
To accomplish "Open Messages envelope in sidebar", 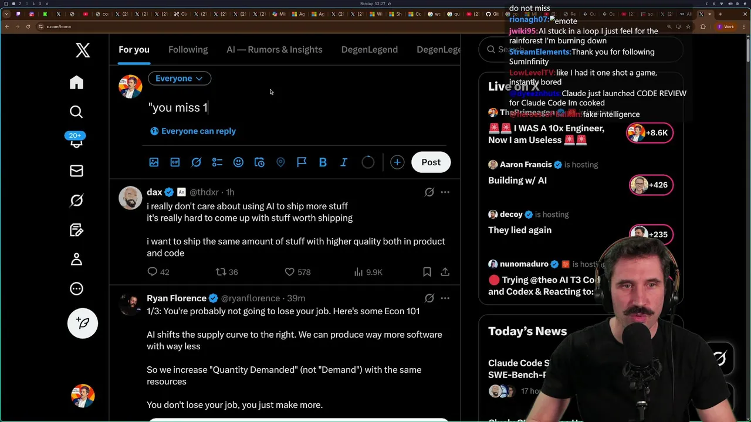I will (76, 171).
